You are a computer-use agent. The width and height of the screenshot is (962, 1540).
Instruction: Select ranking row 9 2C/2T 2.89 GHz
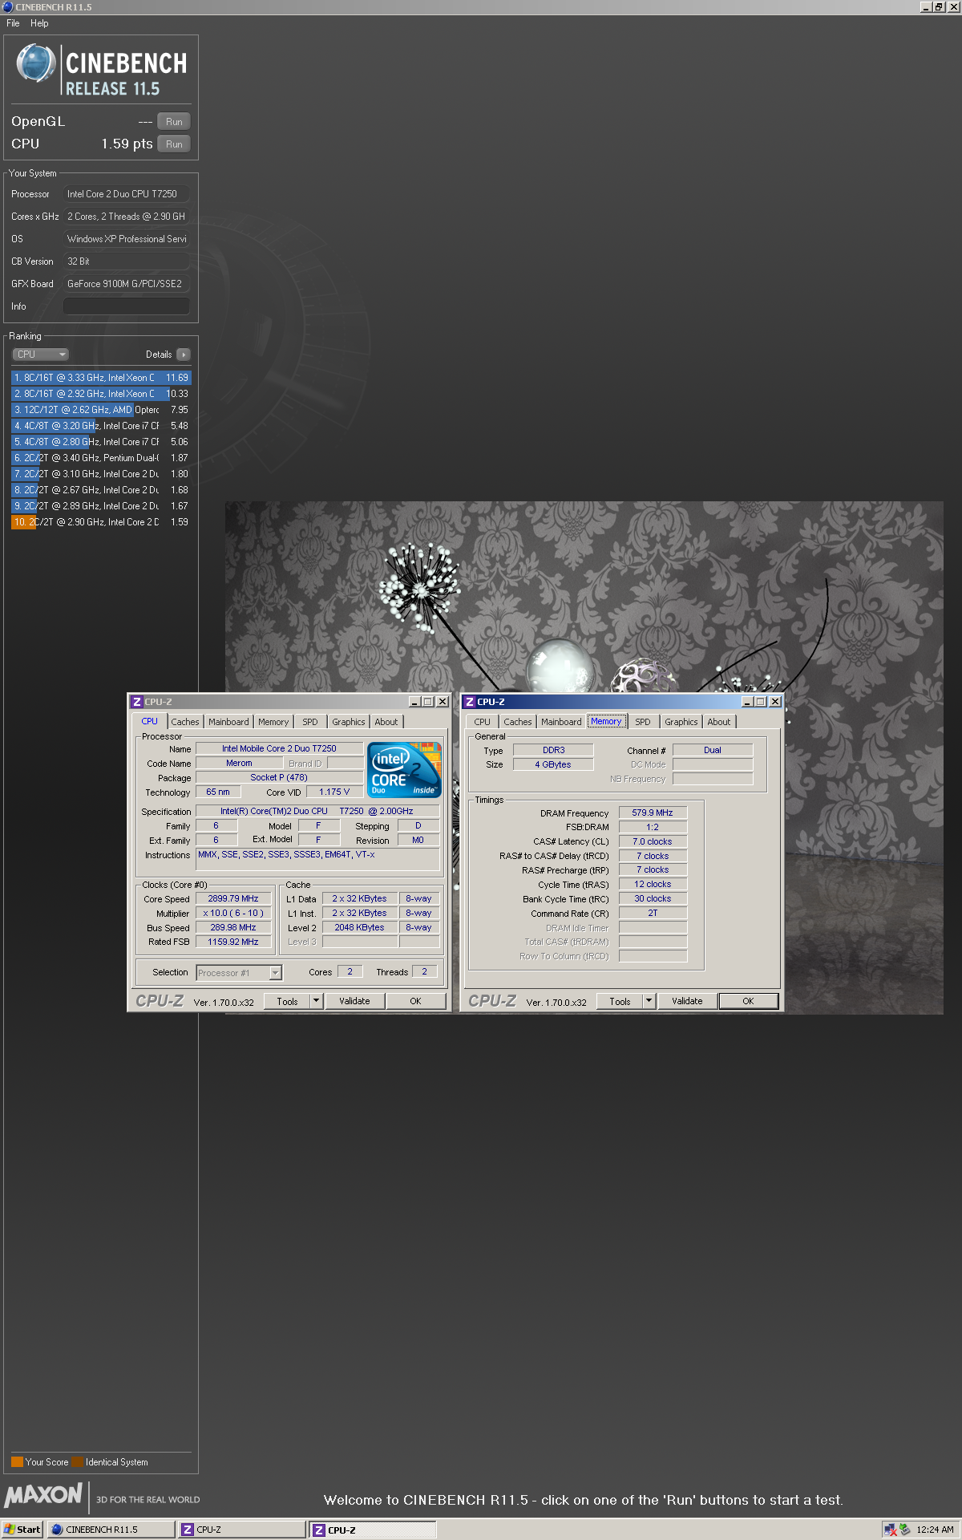(101, 506)
